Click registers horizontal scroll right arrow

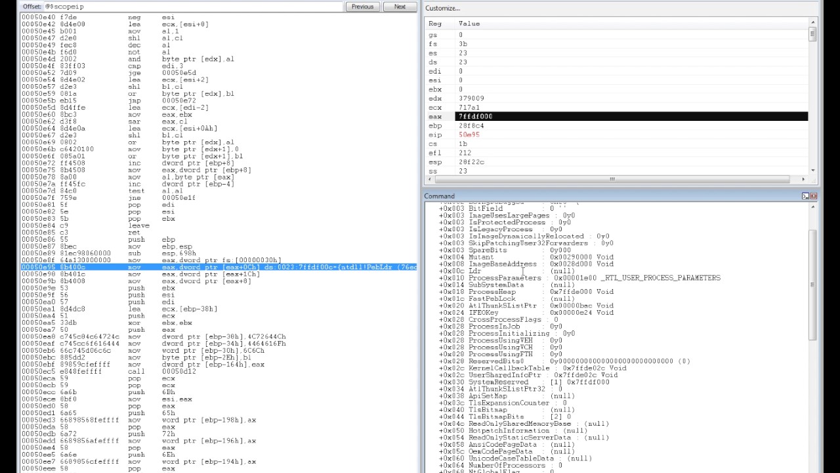[804, 179]
